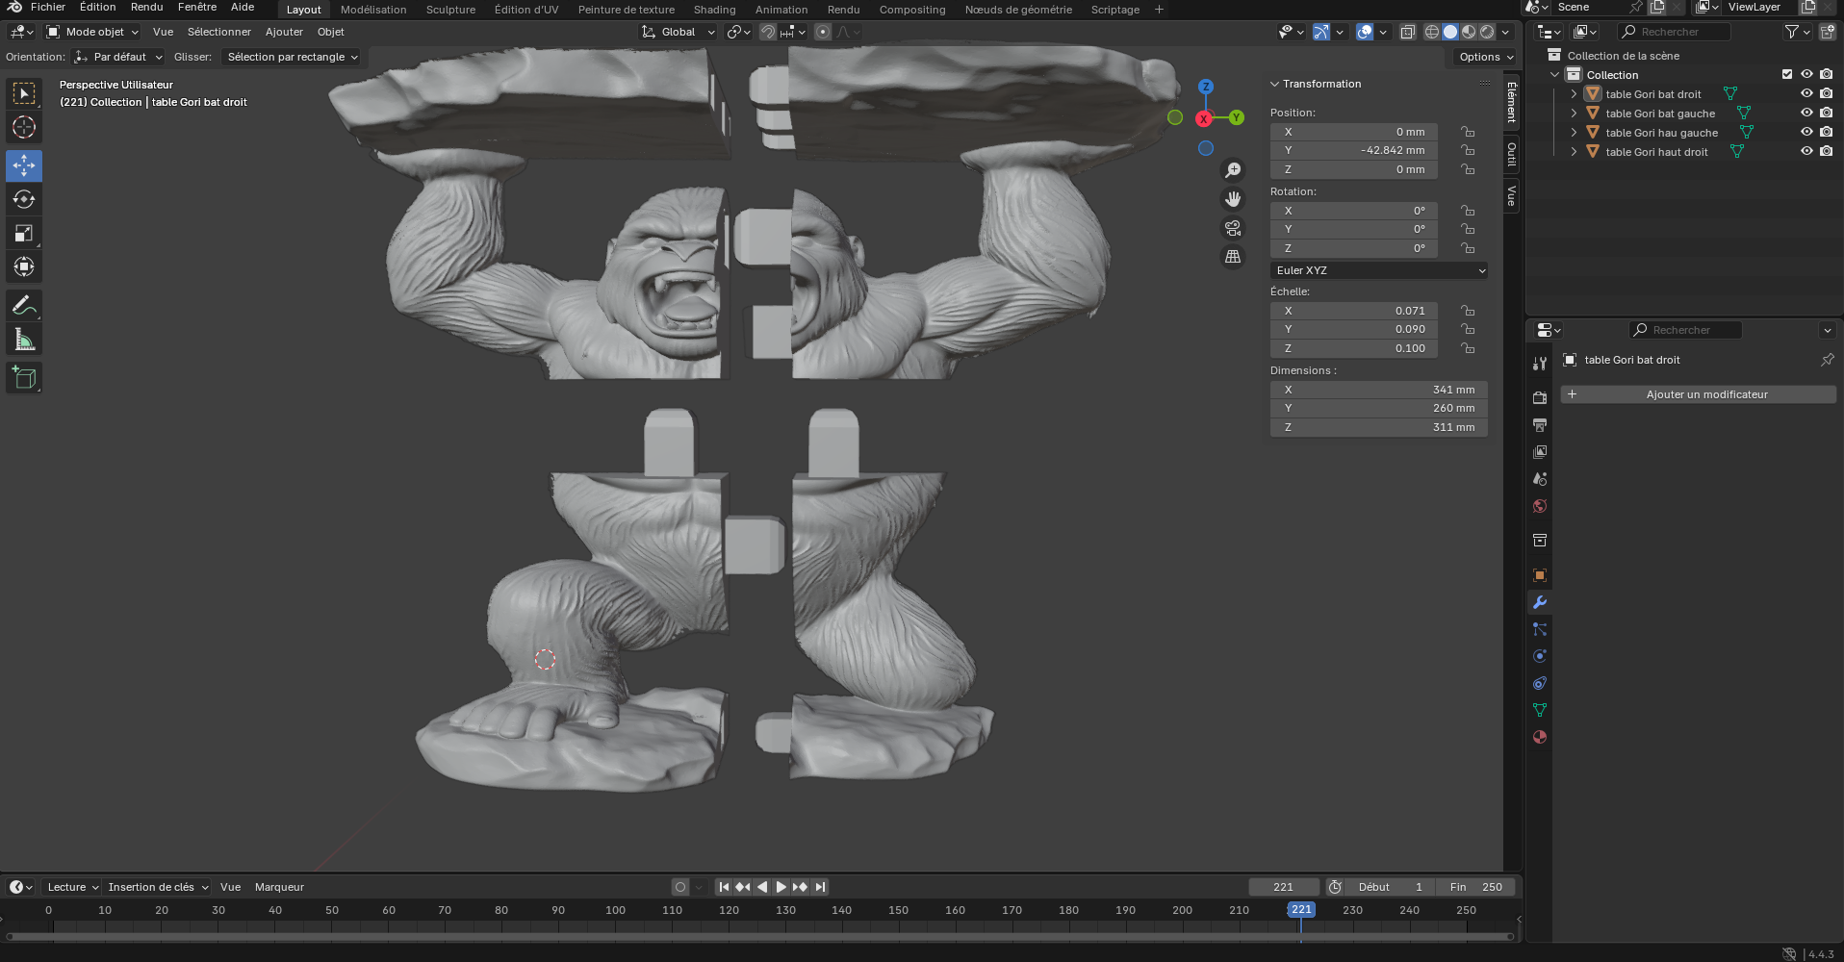
Task: Toggle lock on Position X
Action: point(1468,132)
